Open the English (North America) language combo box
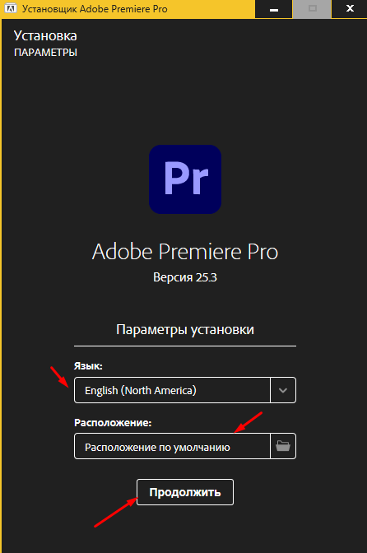Viewport: 367px width, 553px height. coord(185,390)
